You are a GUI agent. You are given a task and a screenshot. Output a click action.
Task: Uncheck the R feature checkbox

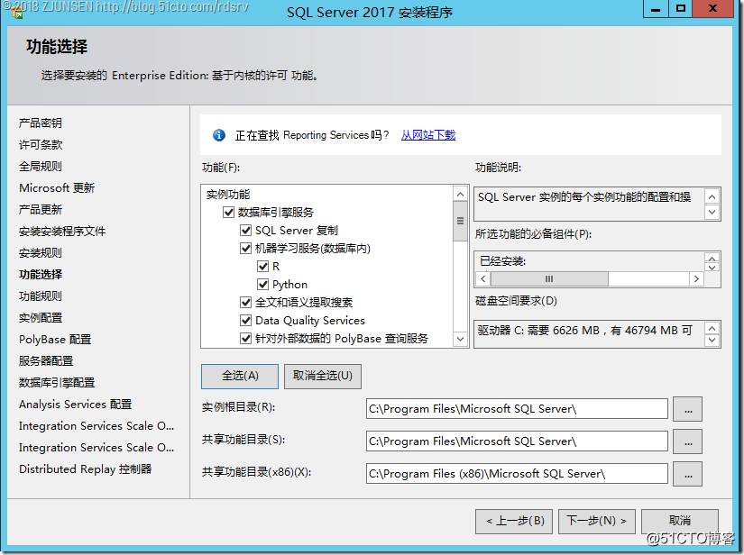[x=262, y=267]
